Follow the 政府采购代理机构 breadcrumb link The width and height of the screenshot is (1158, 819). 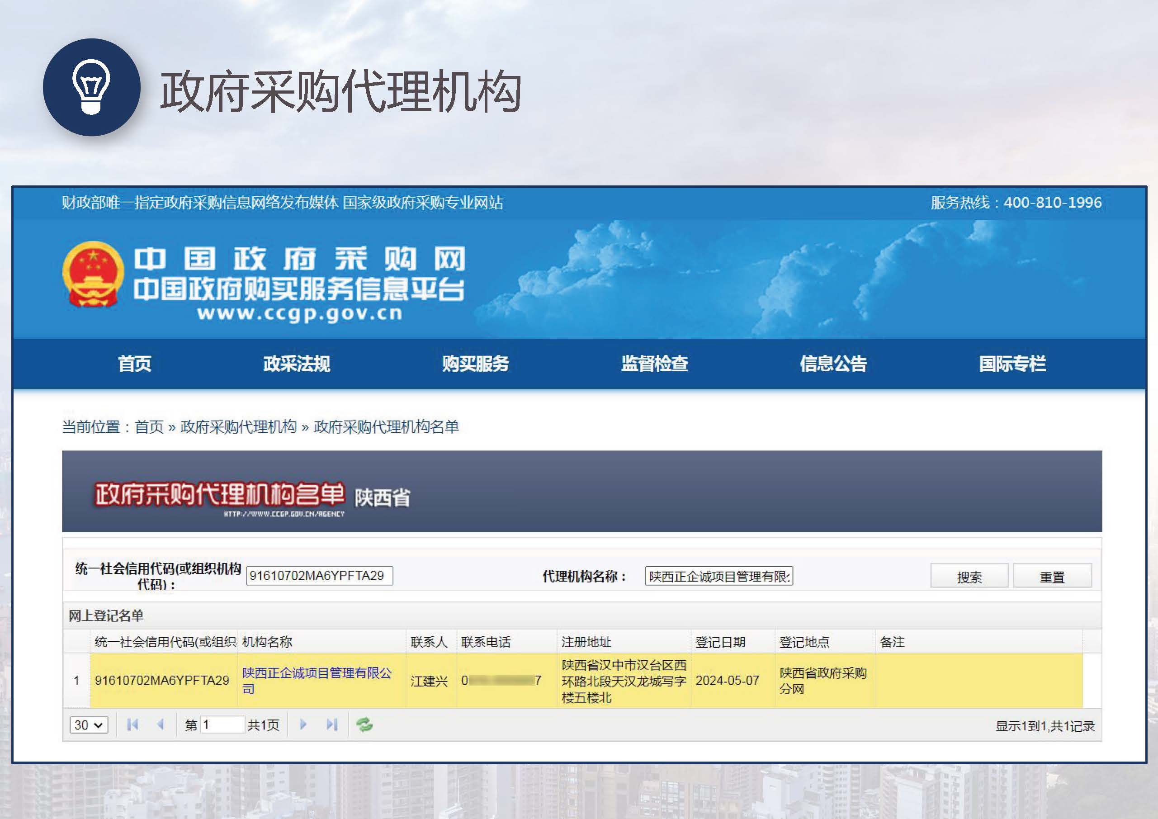point(239,426)
